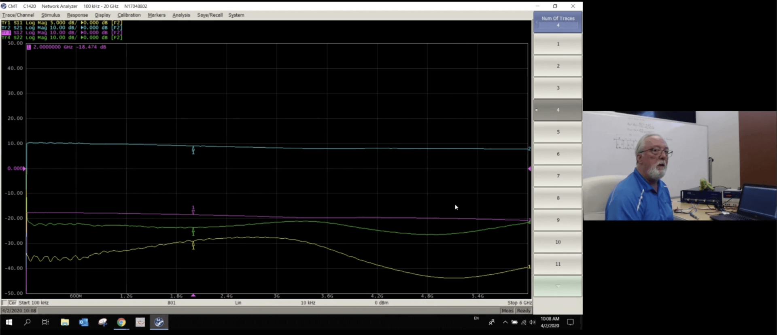Screen dimensions: 777x335
Task: Click the taskbar search magnifier icon
Action: pos(27,322)
